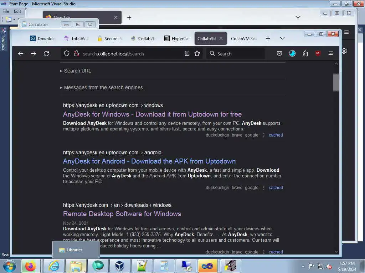The image size is (365, 273).
Task: Click the anydesk.en.uptodown.com › android URL
Action: click(112, 152)
